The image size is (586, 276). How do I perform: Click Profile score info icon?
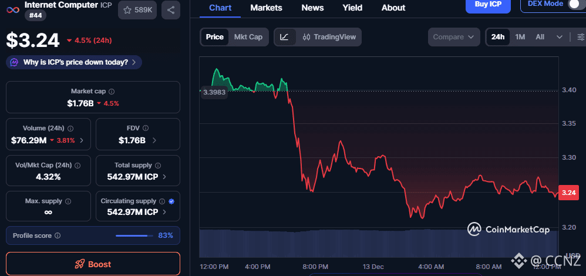click(58, 235)
